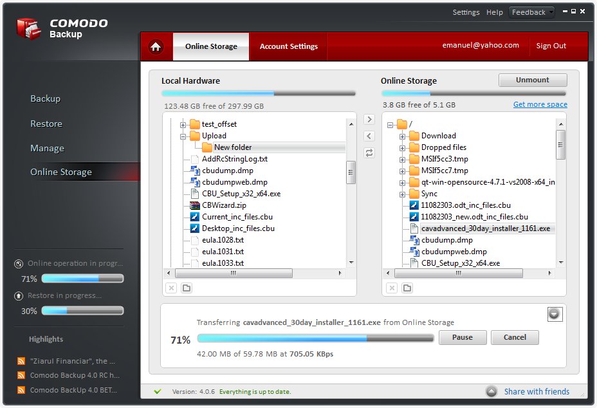Click the online operation progress icon
The width and height of the screenshot is (597, 408).
click(19, 264)
